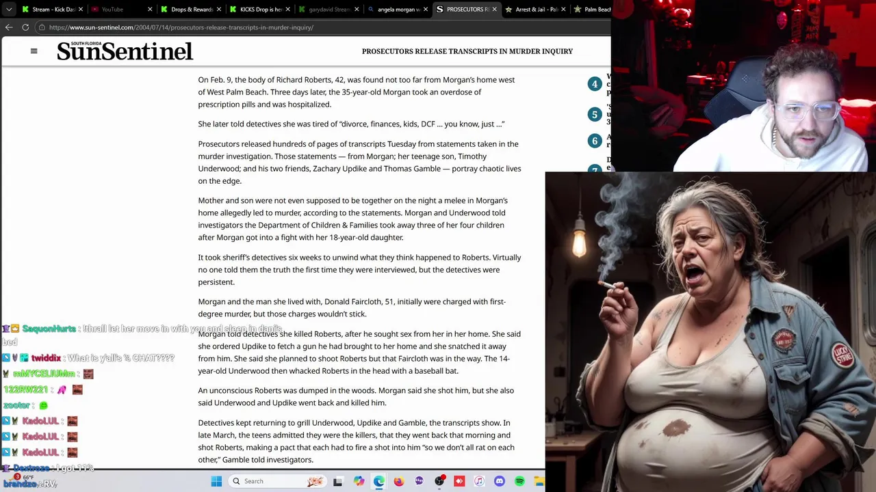This screenshot has width=876, height=492.
Task: Open most-read story number 4
Action: (x=595, y=84)
